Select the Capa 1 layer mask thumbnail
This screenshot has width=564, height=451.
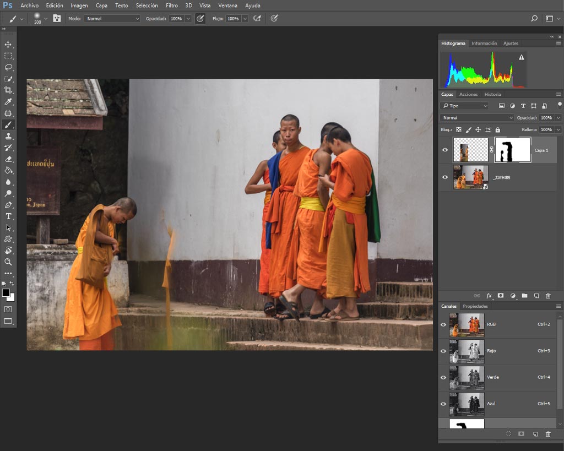512,150
